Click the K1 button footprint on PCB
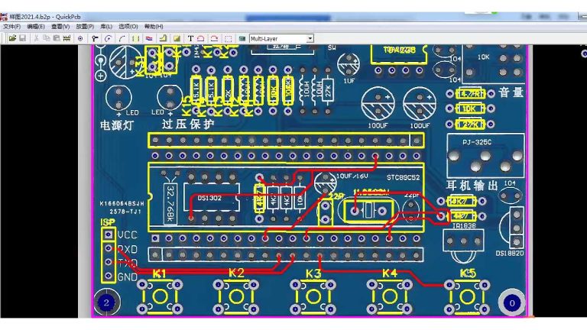Screen dimensions: 587x330 pos(159,294)
